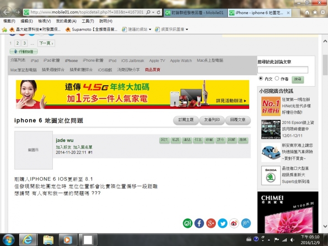
Task: Click 加入好友 under jade wu
Action: click(63, 147)
